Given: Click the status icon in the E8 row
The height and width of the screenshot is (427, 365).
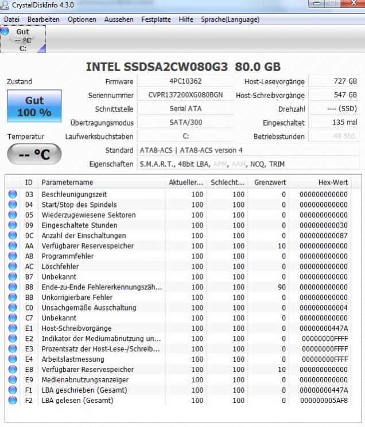Looking at the screenshot, I should (13, 369).
